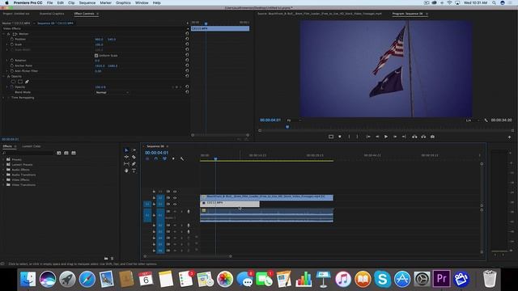This screenshot has width=518, height=291.
Task: Click the Effects panel search field
Action: coord(28,153)
